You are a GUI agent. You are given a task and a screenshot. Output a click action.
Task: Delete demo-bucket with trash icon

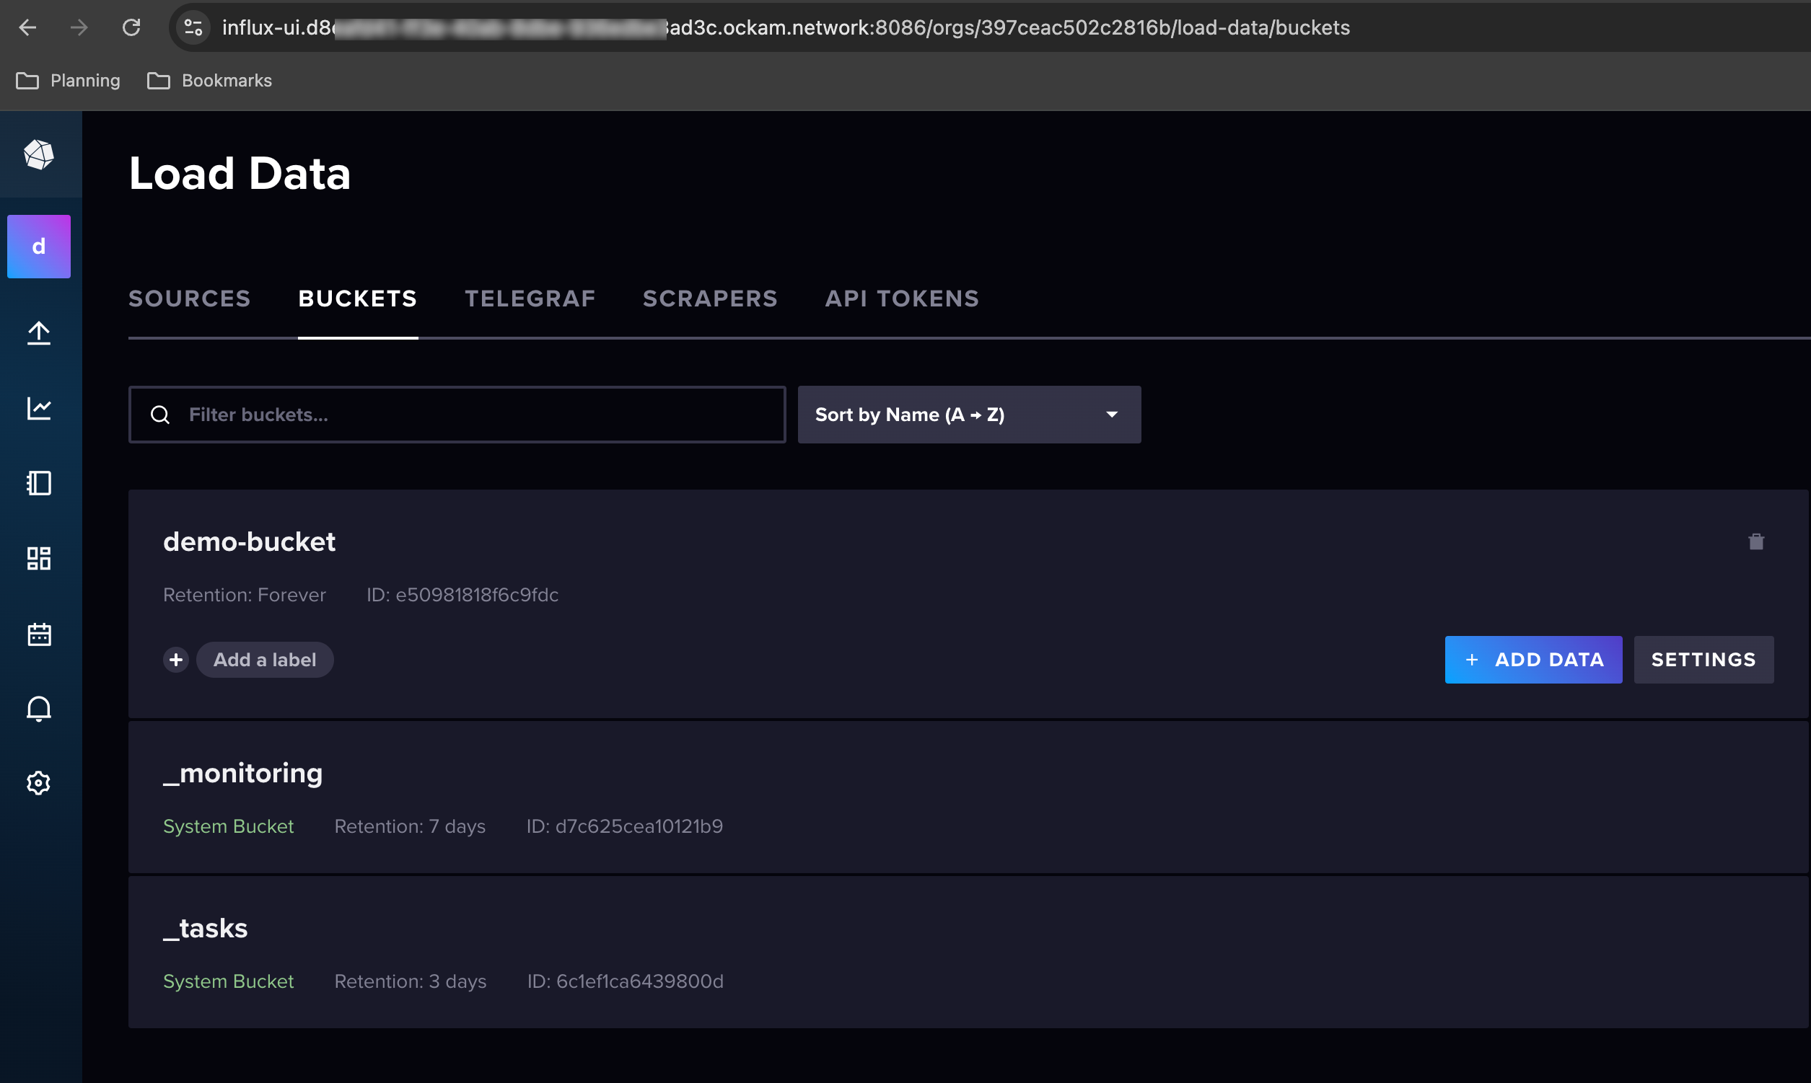tap(1755, 541)
